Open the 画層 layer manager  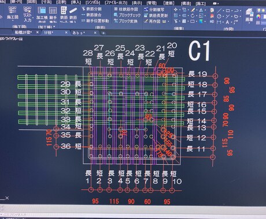249,15
